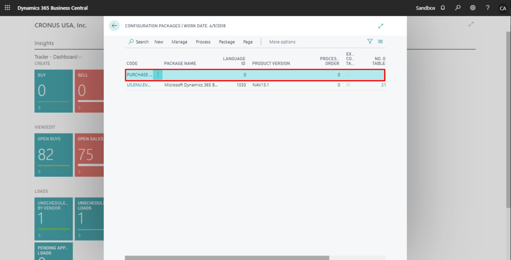Open the New menu
This screenshot has width=511, height=260.
pos(159,42)
